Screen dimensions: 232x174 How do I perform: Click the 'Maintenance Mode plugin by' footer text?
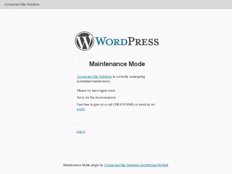(x=83, y=165)
